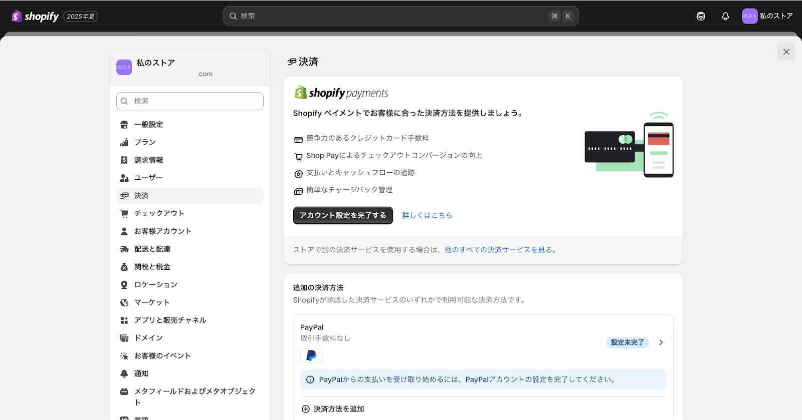Click the 配送と配達 truck icon

pyautogui.click(x=124, y=249)
